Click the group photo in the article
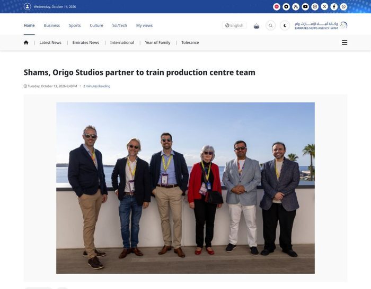The image size is (371, 289). coord(185,188)
